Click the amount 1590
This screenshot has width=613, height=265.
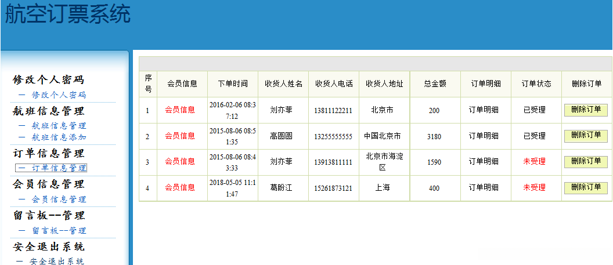click(x=434, y=162)
